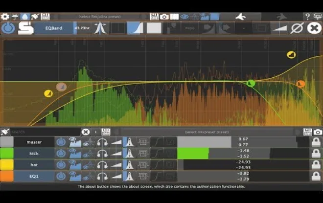Viewport: 323px width, 203px height.
Task: Click the white airplane button
Action: click(241, 17)
